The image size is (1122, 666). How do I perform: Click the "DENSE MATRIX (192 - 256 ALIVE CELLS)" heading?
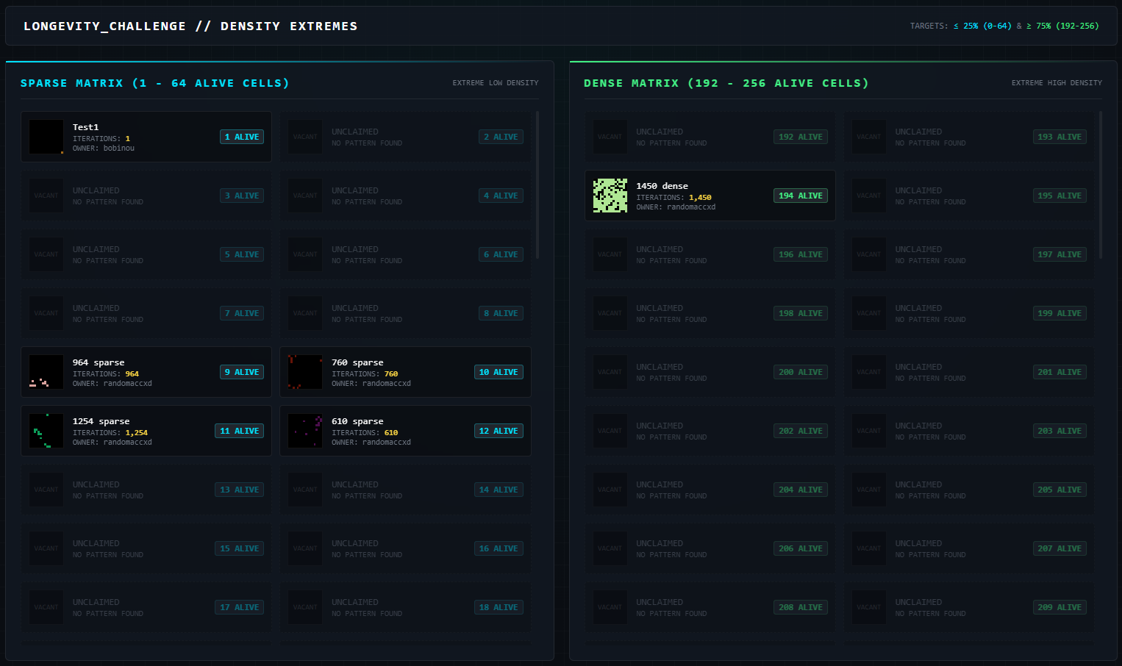[x=726, y=83]
